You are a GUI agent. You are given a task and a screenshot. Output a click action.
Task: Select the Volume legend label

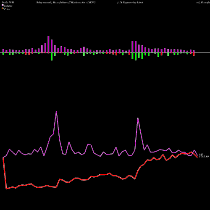click(x=8, y=6)
